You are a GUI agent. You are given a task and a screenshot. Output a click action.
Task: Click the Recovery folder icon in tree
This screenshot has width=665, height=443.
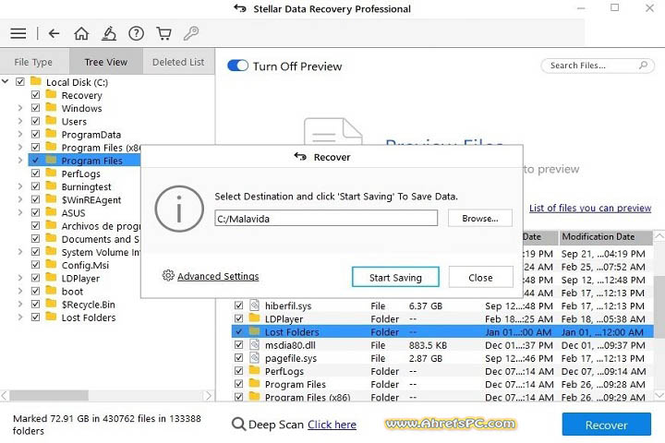(51, 94)
